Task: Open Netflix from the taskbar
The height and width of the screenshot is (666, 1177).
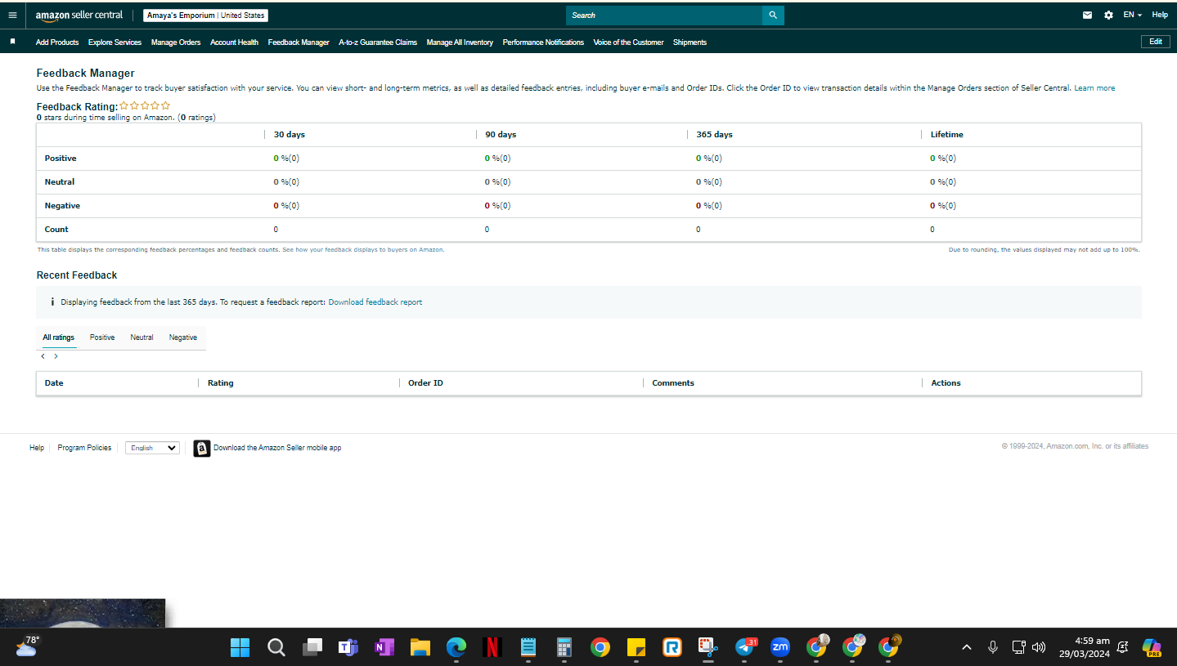Action: [x=492, y=647]
